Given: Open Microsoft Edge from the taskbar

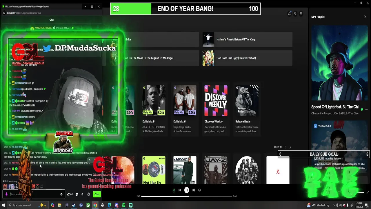Looking at the screenshot, I should point(109,205).
